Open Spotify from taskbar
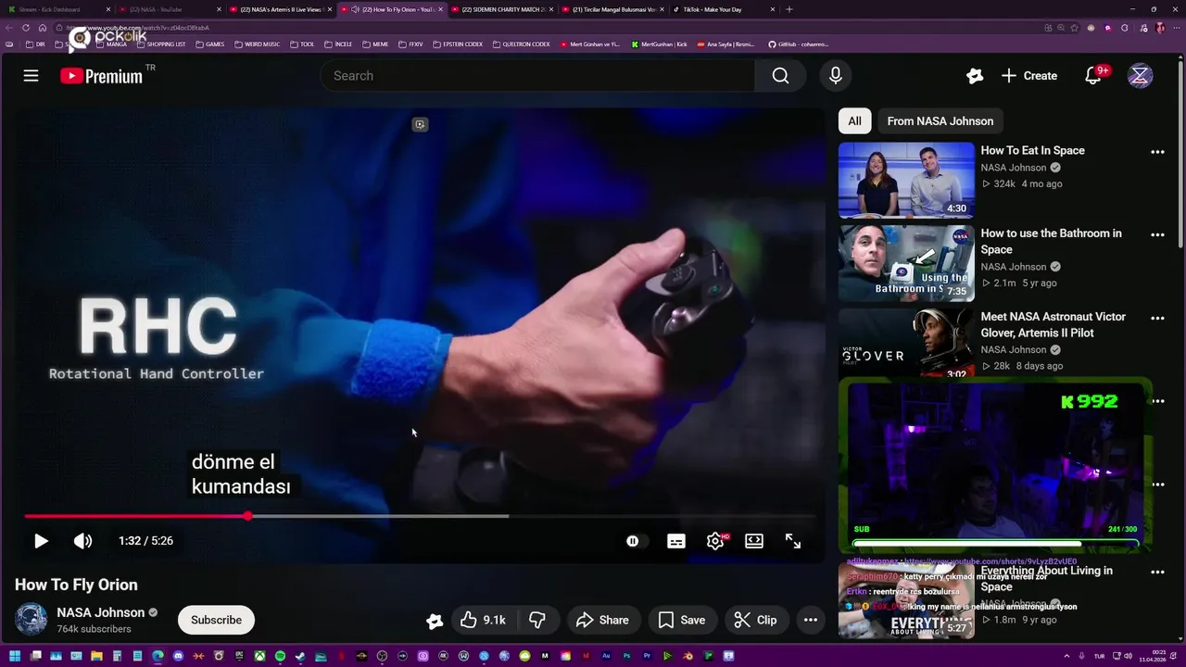This screenshot has width=1186, height=667. coord(280,657)
